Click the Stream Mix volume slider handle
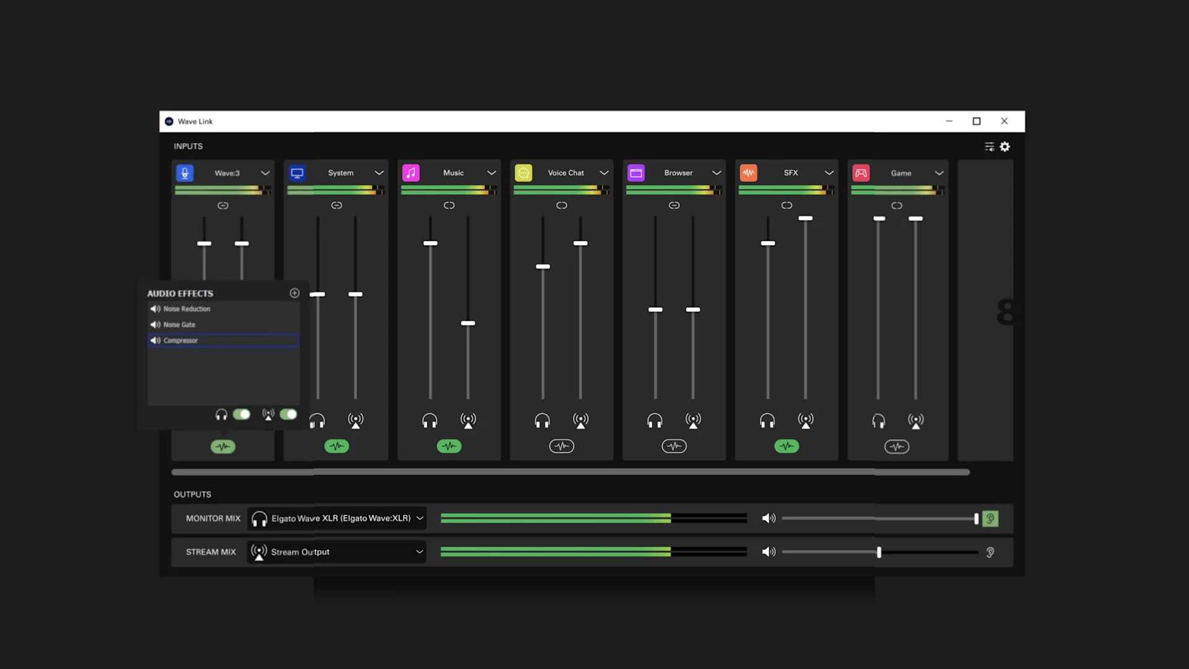The image size is (1189, 669). (x=879, y=552)
